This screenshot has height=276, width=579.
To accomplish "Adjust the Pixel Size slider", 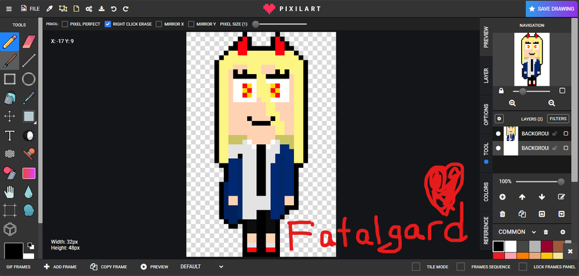I will point(280,24).
